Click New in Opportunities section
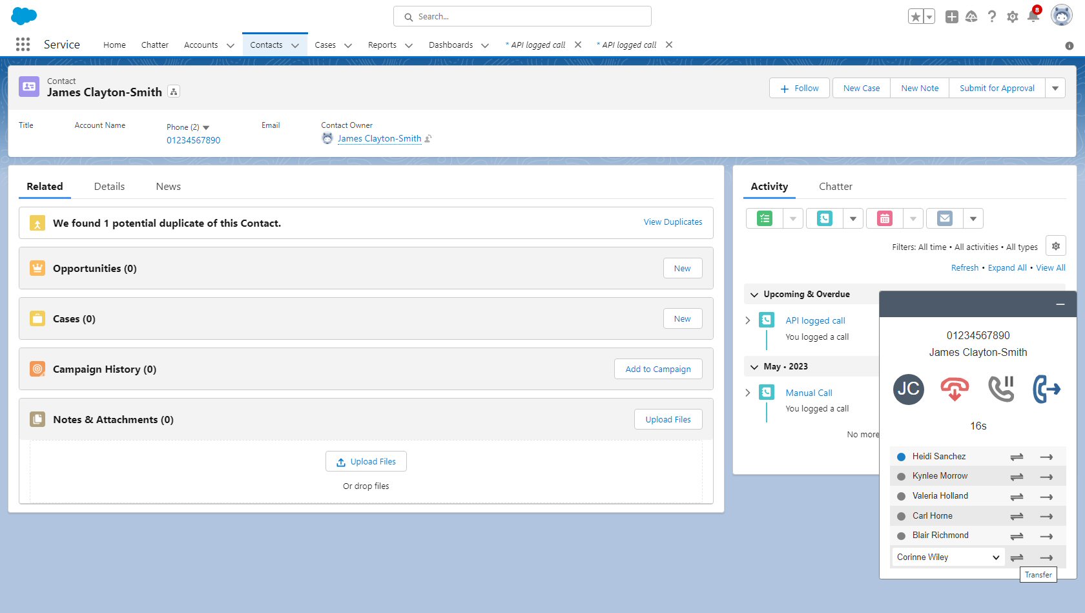1085x613 pixels. 683,268
